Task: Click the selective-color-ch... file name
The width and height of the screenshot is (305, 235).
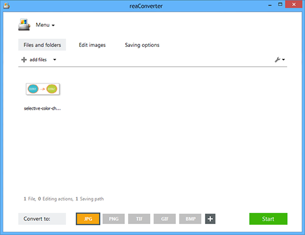Action: pos(42,108)
